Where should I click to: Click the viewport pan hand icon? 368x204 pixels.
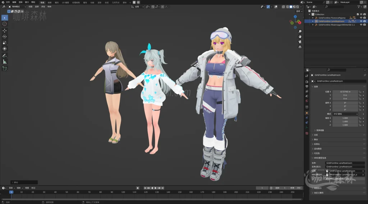click(300, 37)
